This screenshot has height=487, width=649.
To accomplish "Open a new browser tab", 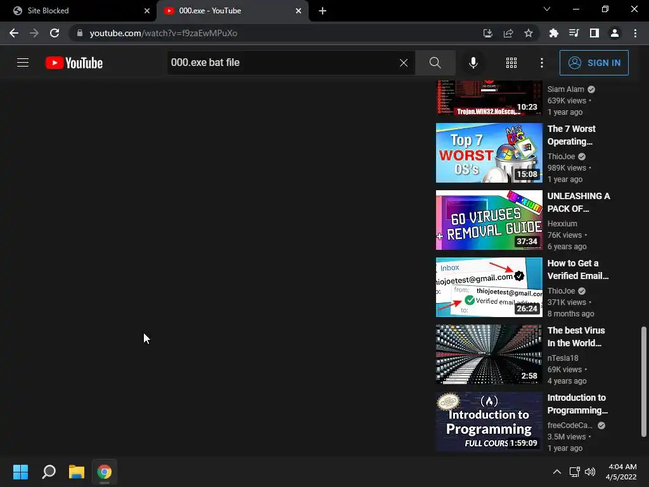I will 323,11.
